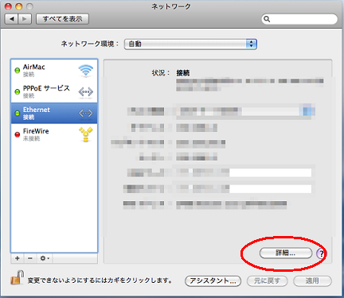The width and height of the screenshot is (344, 298).
Task: Click the Ethernet arrows icon
Action: point(86,114)
